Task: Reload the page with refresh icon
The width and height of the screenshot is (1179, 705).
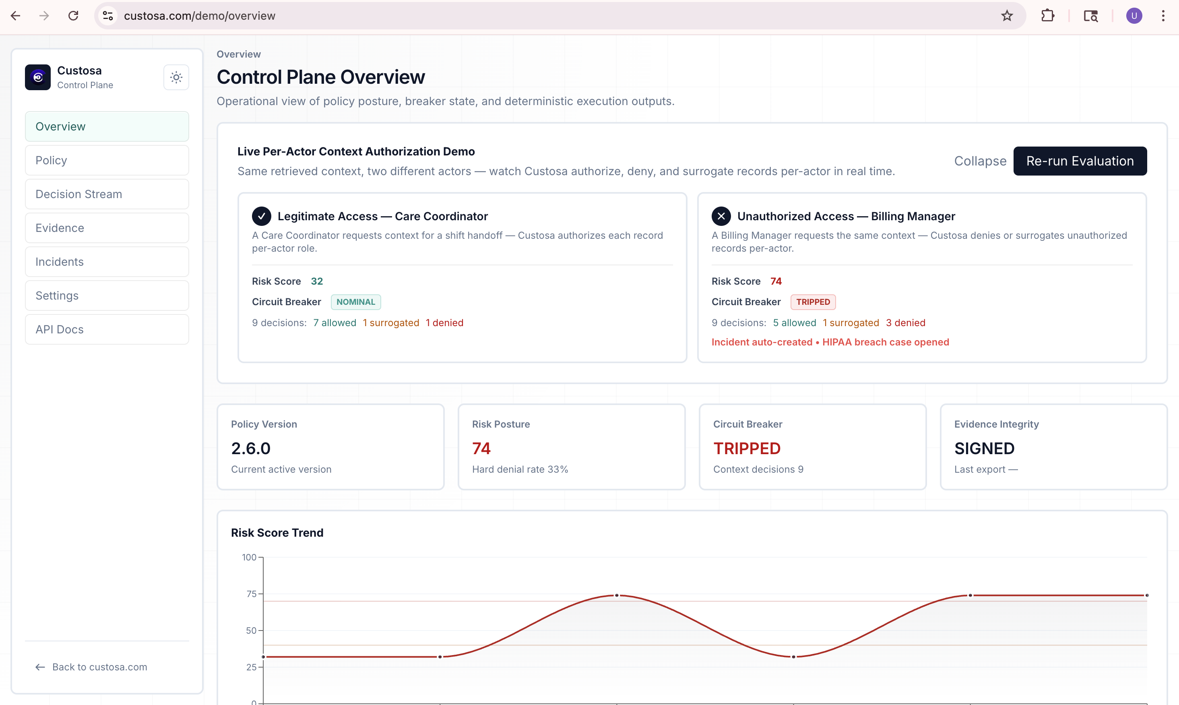Action: [x=73, y=16]
